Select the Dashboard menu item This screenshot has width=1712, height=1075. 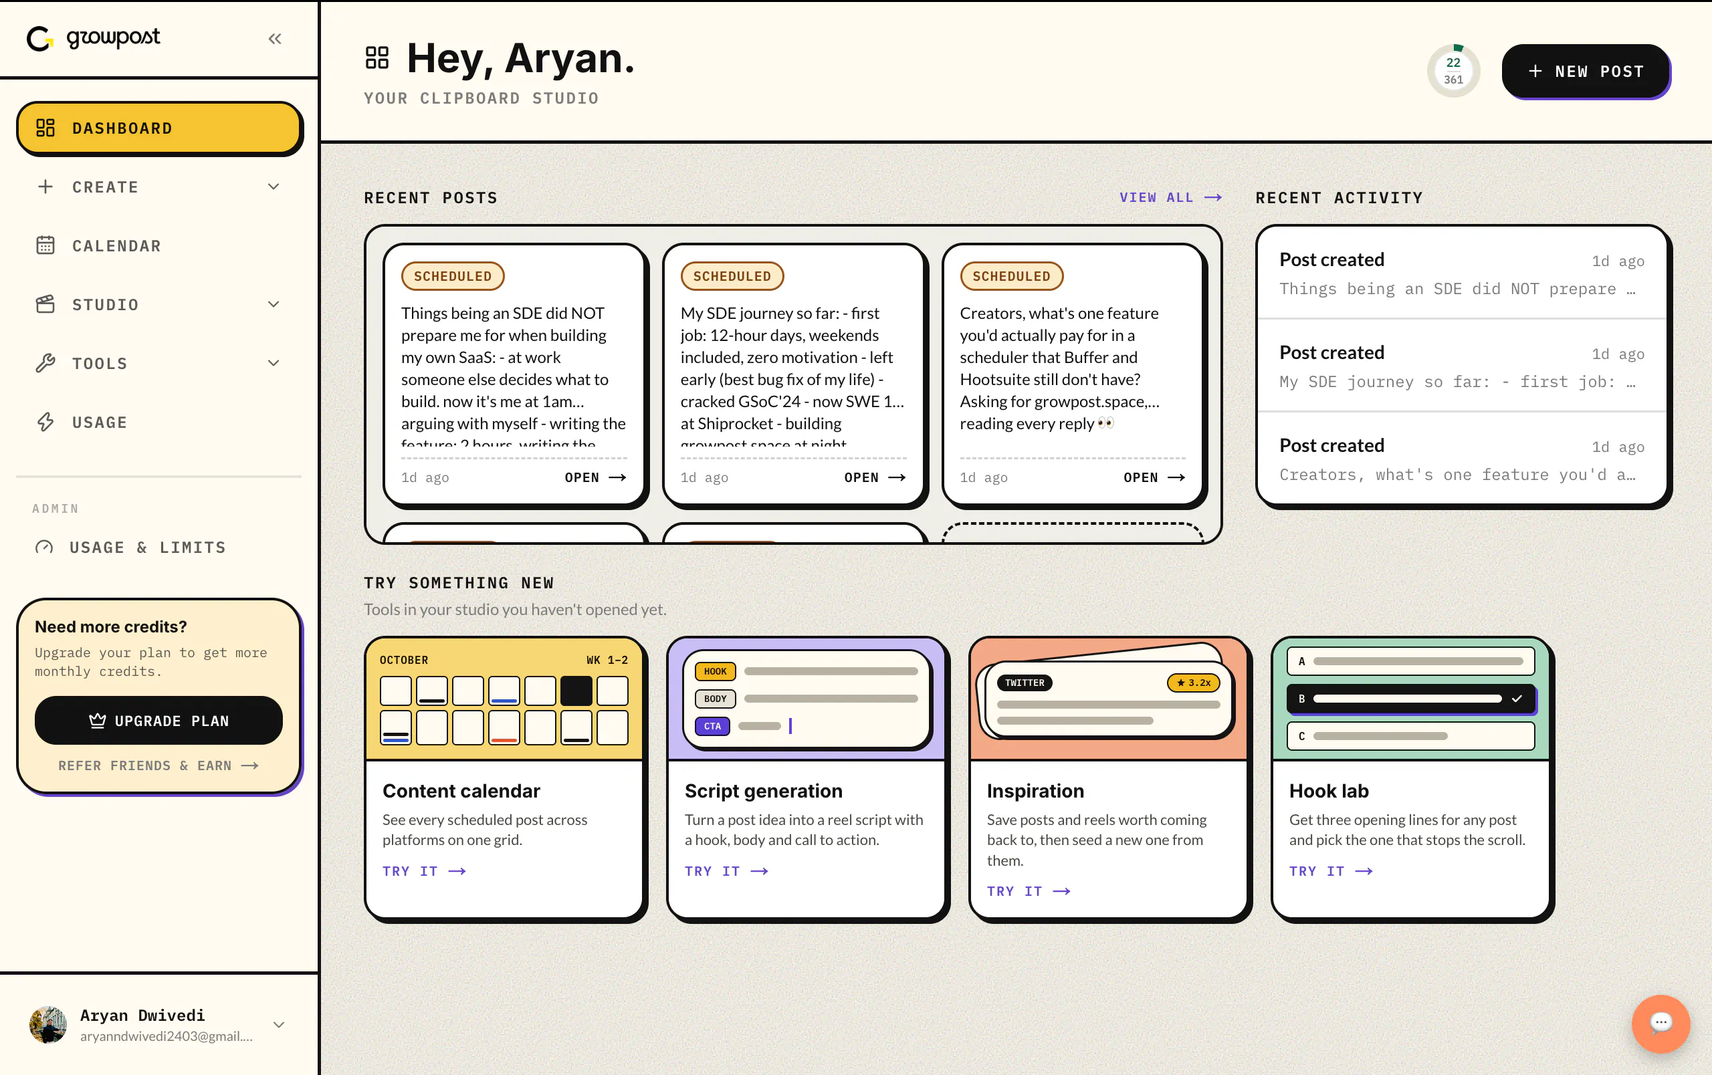(159, 128)
